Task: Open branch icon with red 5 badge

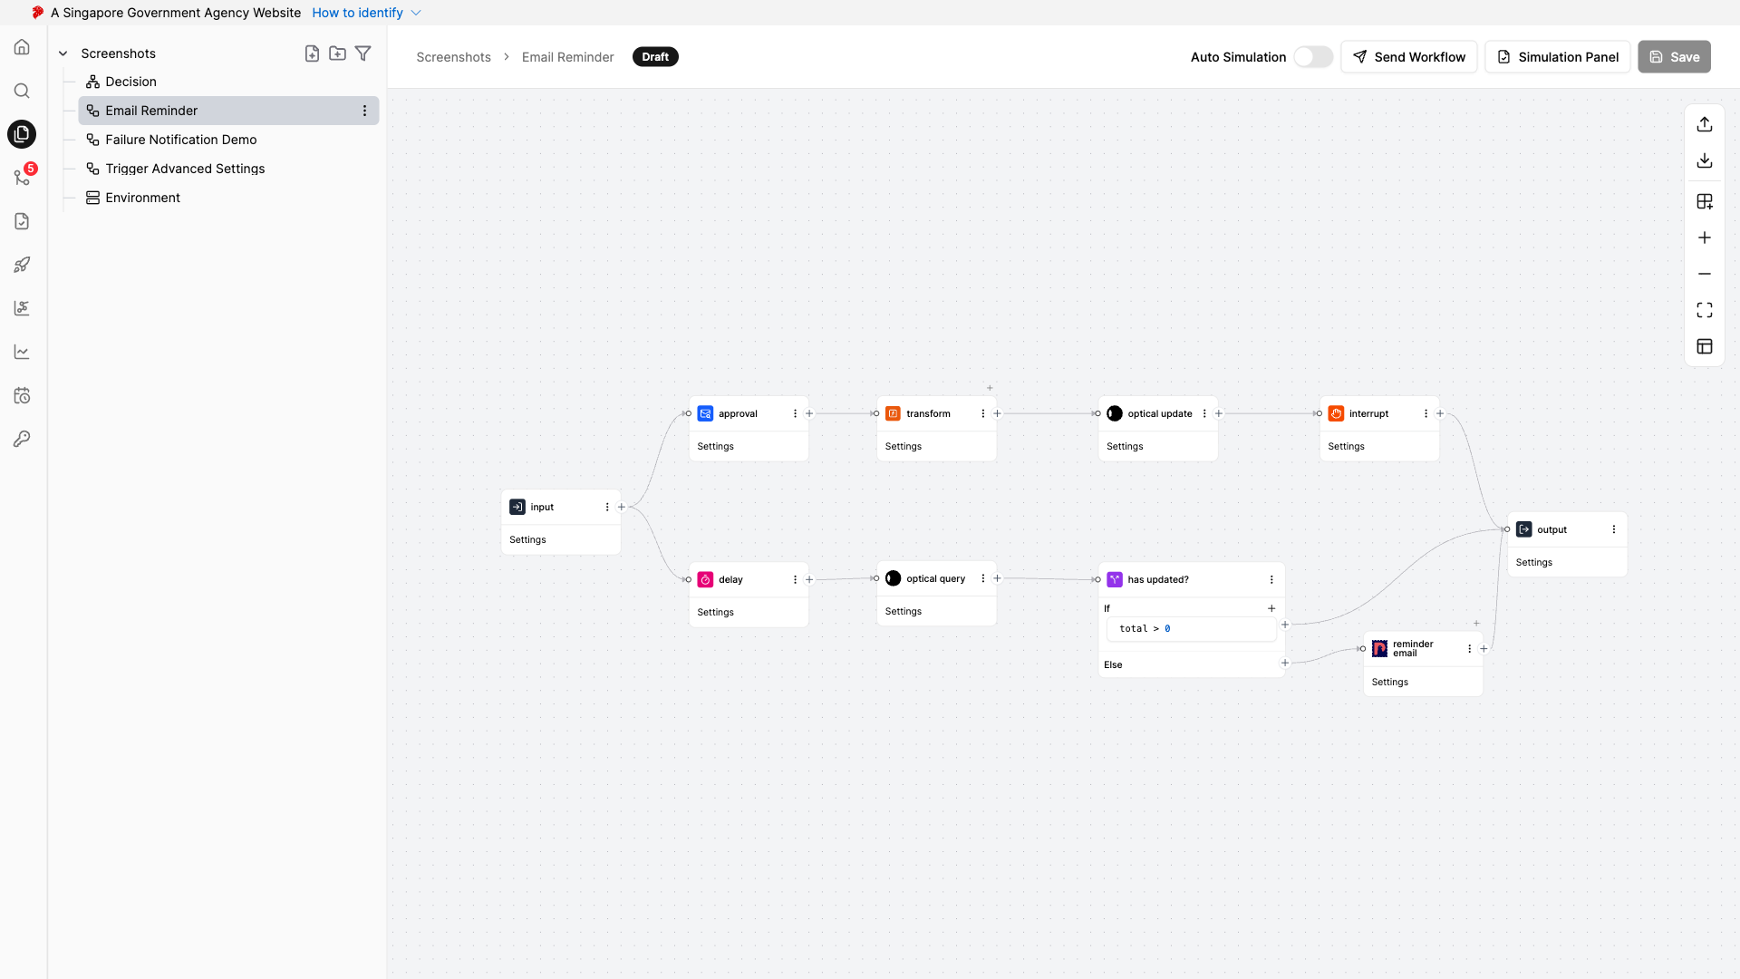Action: 22,177
